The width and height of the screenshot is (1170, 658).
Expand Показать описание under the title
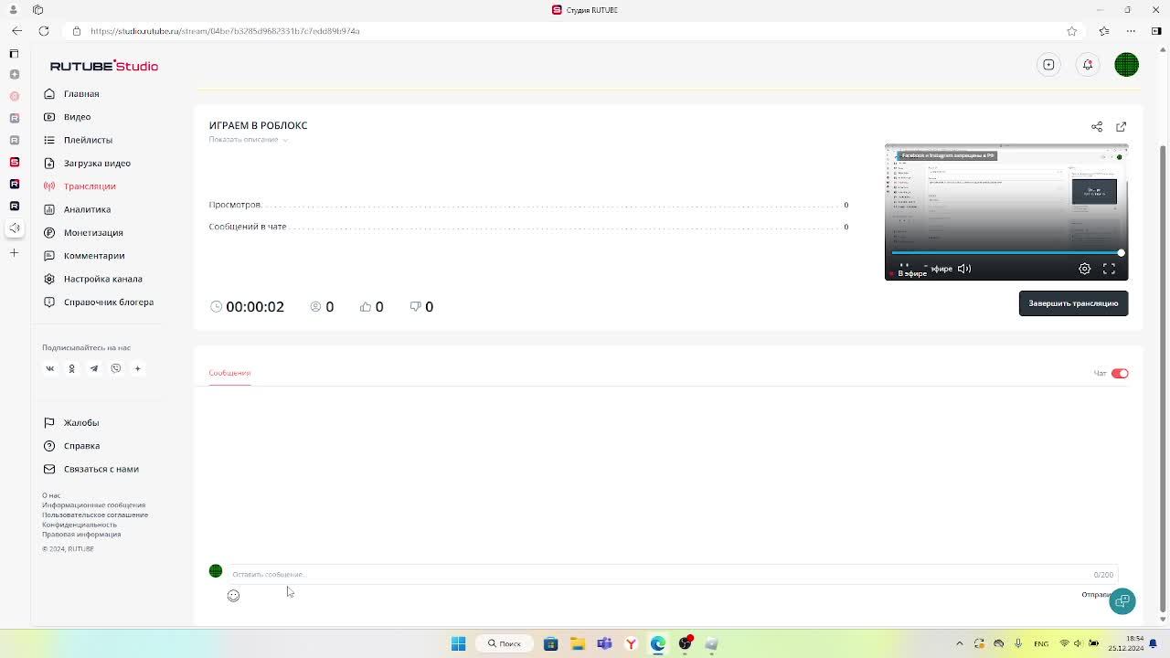click(248, 140)
